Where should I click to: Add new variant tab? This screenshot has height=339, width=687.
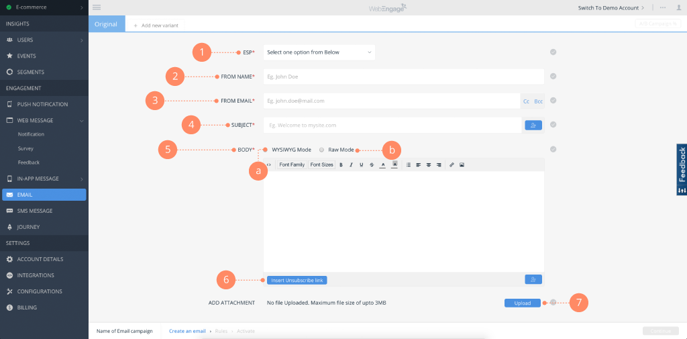156,26
